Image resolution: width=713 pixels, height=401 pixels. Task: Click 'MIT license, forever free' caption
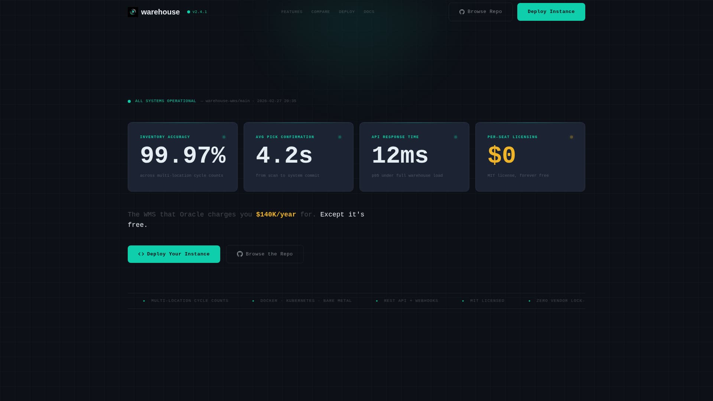coord(518,176)
